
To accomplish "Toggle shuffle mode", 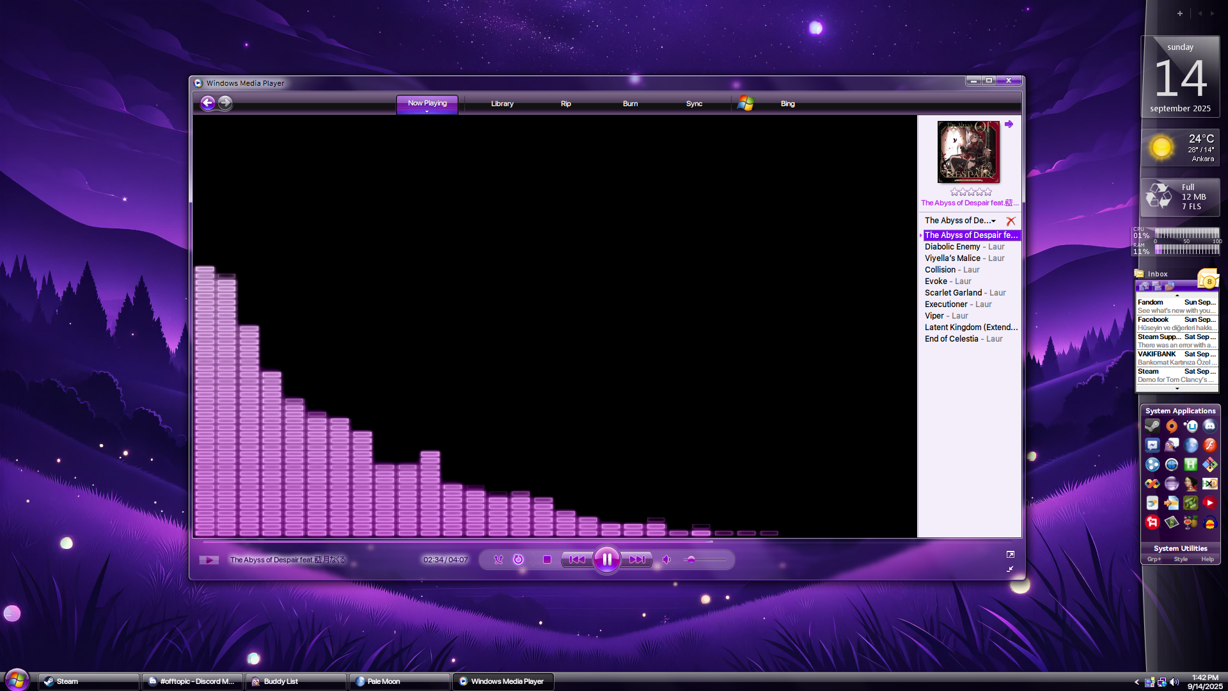I will [x=498, y=560].
